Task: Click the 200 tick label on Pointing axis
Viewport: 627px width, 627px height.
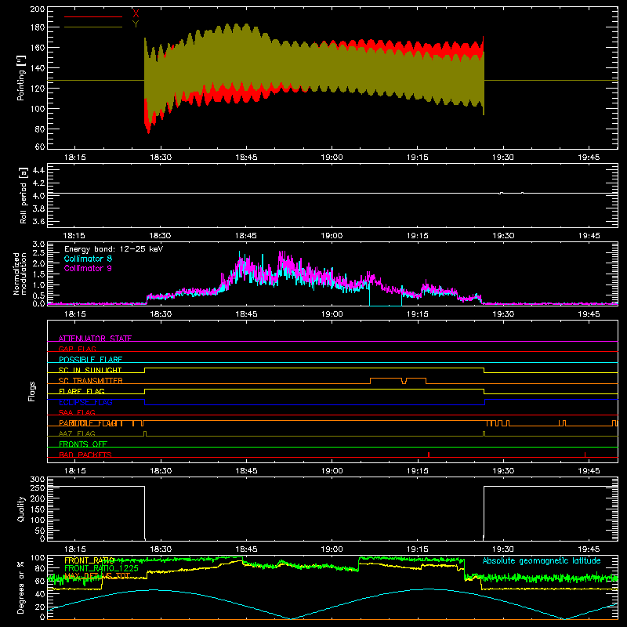Action: click(37, 9)
